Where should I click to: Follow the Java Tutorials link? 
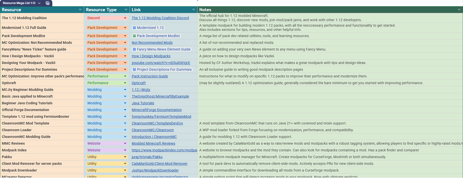[x=143, y=103]
